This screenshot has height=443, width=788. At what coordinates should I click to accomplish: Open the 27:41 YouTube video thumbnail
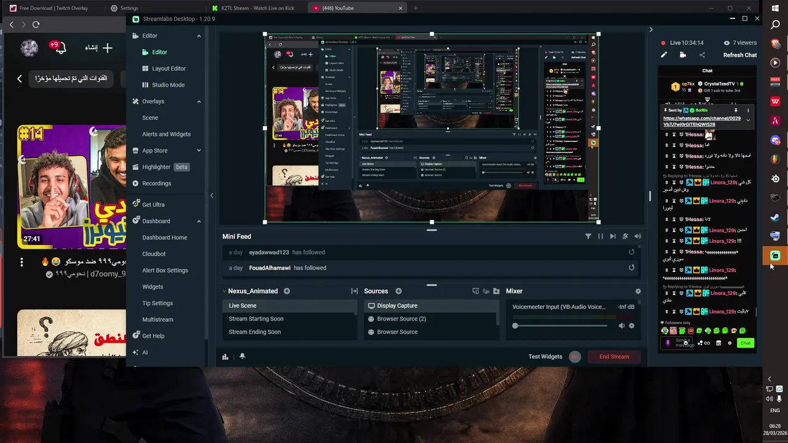coord(71,186)
